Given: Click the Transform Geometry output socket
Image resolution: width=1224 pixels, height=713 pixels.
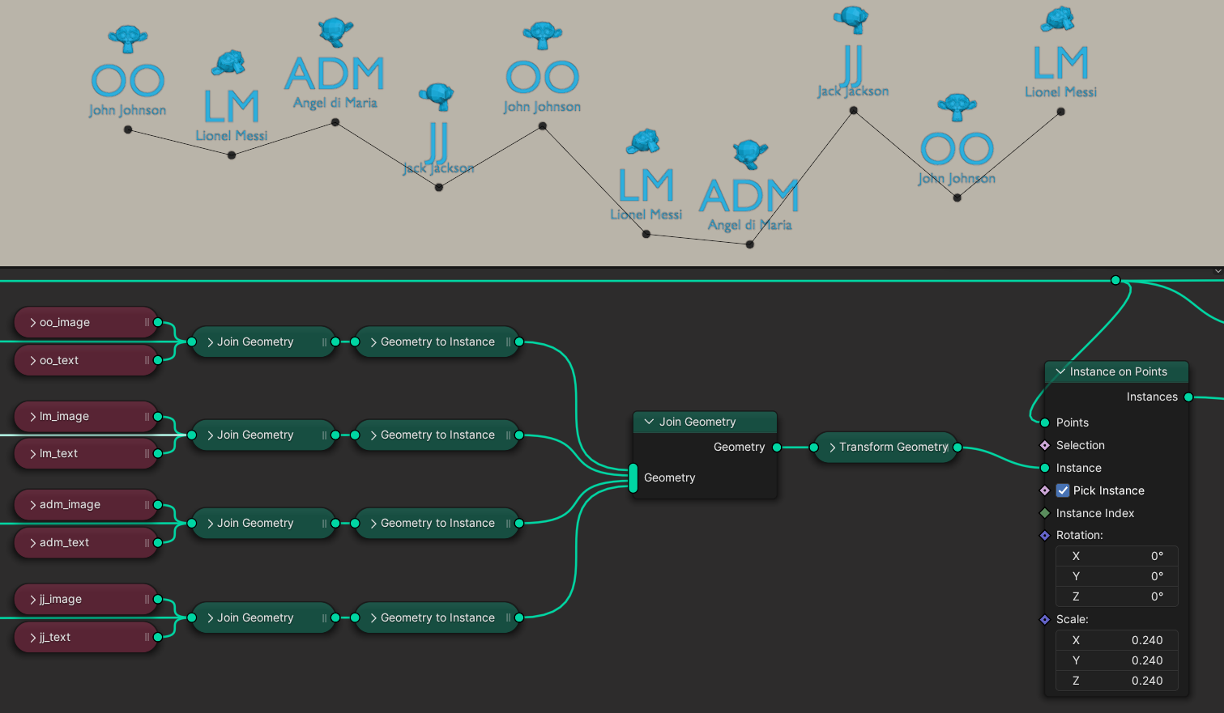Looking at the screenshot, I should (957, 447).
